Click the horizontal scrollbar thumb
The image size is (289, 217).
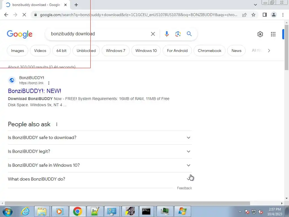[x=127, y=203]
